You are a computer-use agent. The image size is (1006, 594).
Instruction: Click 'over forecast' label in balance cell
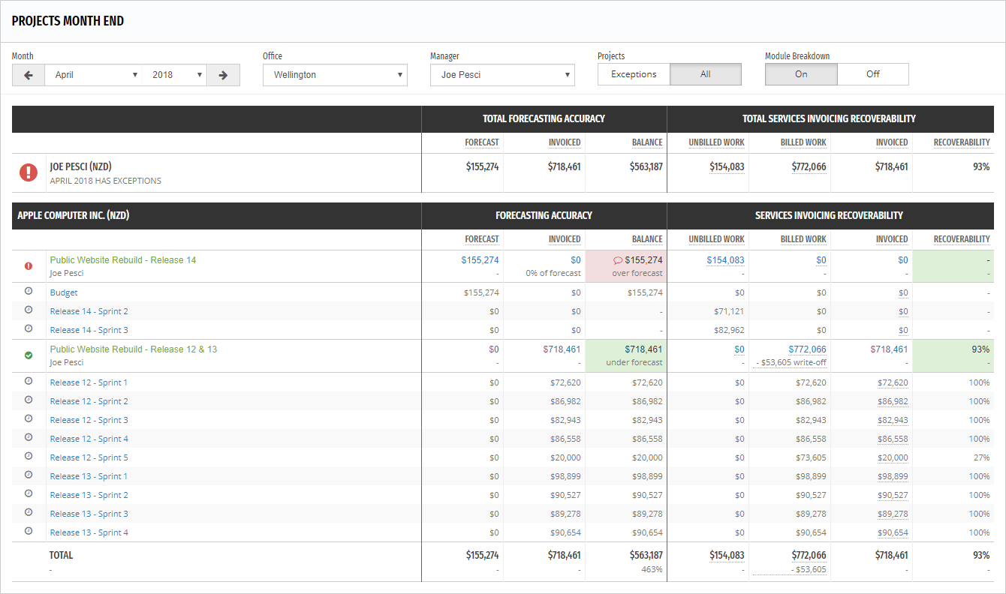click(637, 274)
